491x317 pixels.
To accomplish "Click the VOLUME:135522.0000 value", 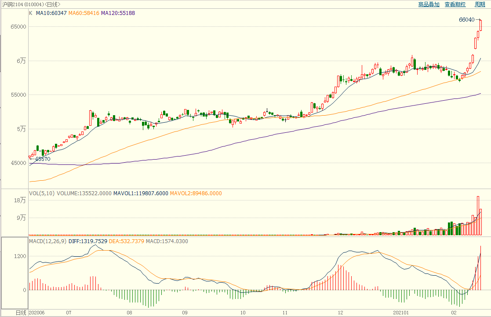I will [x=84, y=193].
